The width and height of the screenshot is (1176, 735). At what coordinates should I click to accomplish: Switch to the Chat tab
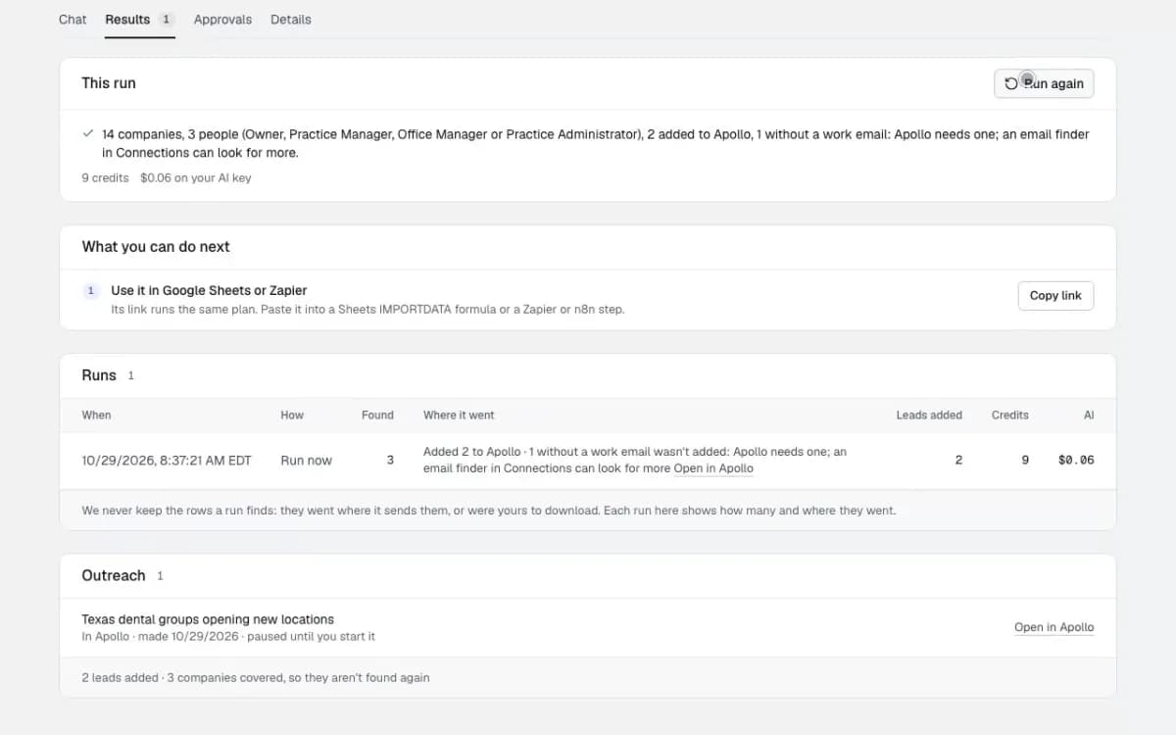click(73, 20)
